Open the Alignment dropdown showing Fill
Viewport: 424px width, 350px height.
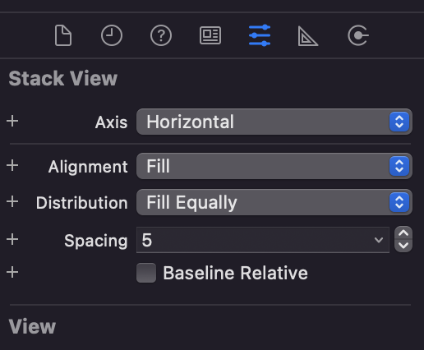274,166
